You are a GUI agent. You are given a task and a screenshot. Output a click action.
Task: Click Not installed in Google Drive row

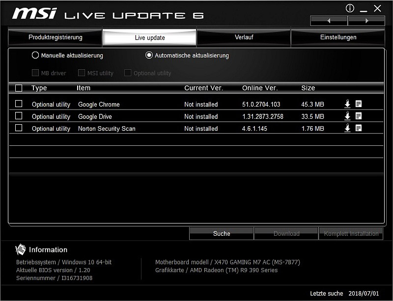[x=201, y=116]
